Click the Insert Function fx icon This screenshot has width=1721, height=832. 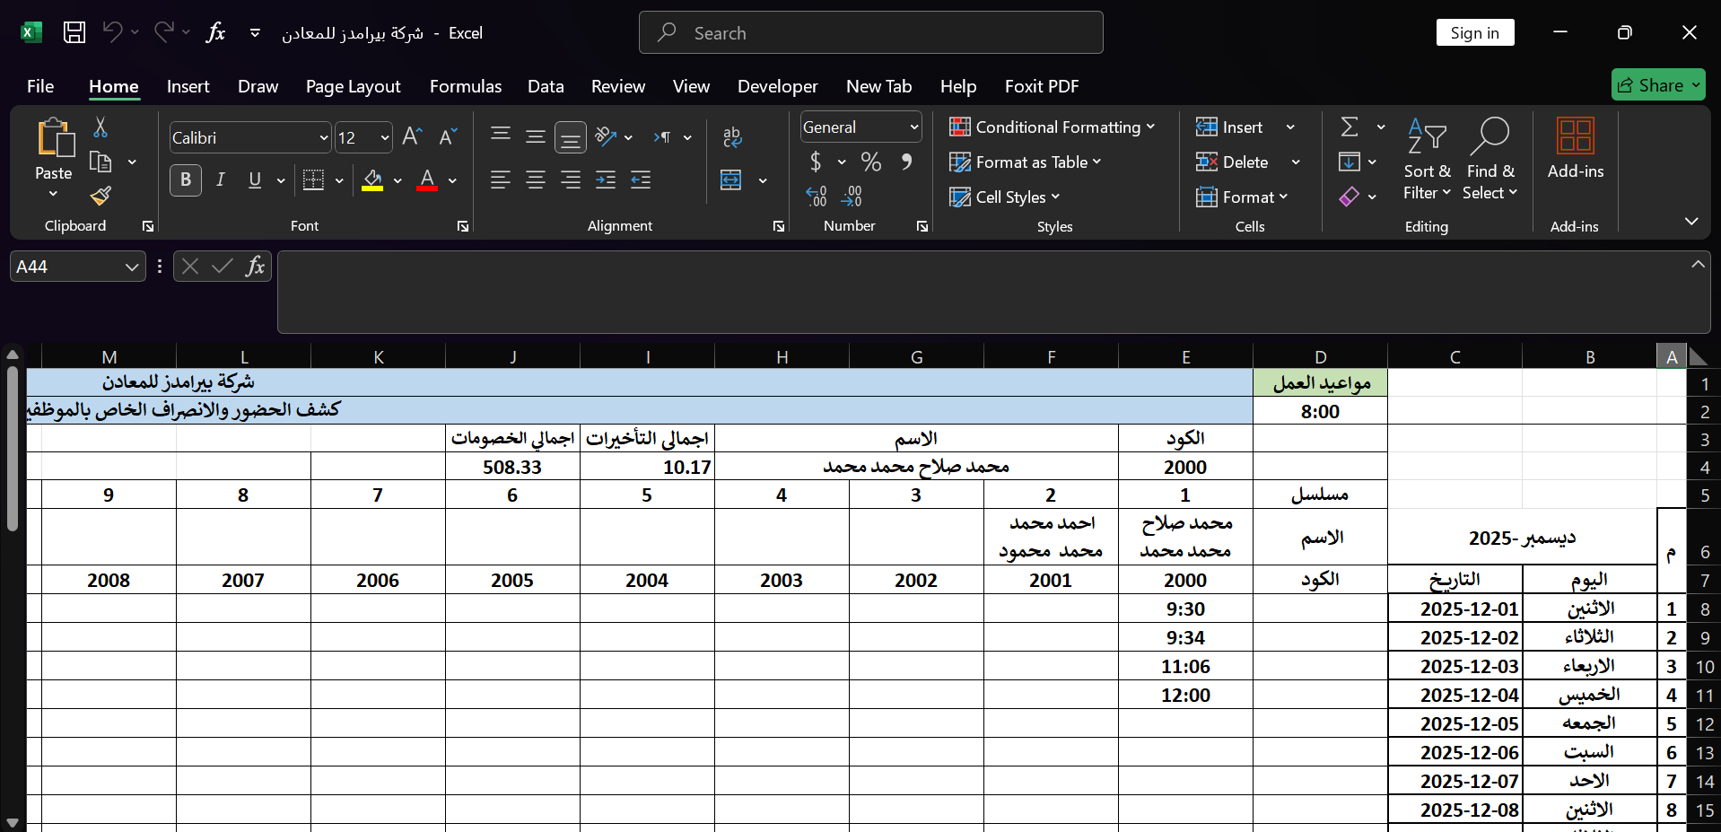(x=255, y=267)
